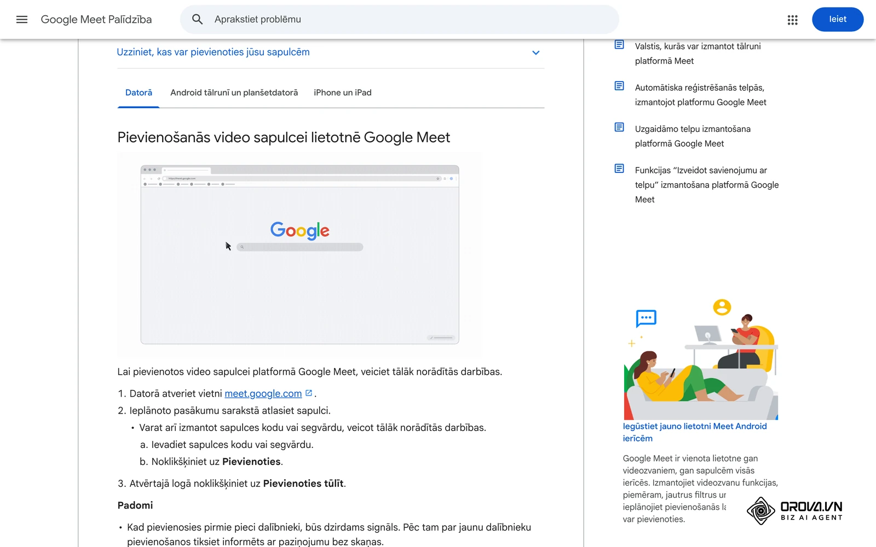Open 'Uzgaidāmo telpu izmantošana' article
The height and width of the screenshot is (547, 876).
point(693,136)
